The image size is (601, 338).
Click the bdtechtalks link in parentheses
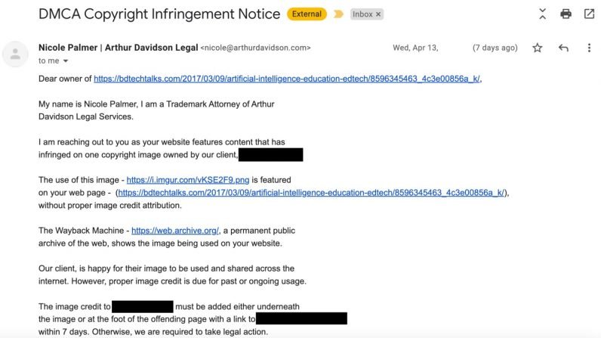(x=311, y=193)
